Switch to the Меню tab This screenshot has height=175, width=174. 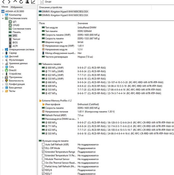(5, 7)
